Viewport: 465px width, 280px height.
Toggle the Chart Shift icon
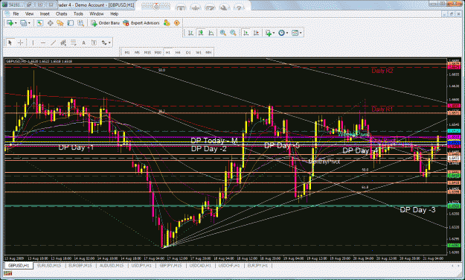click(256, 33)
